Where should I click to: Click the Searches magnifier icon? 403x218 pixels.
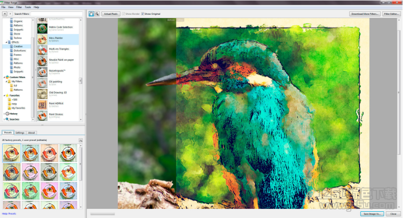coord(8,119)
